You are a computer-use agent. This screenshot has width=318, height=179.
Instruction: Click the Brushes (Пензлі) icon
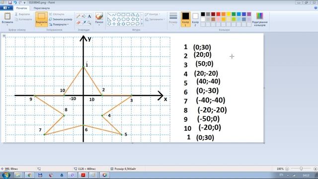(99, 16)
